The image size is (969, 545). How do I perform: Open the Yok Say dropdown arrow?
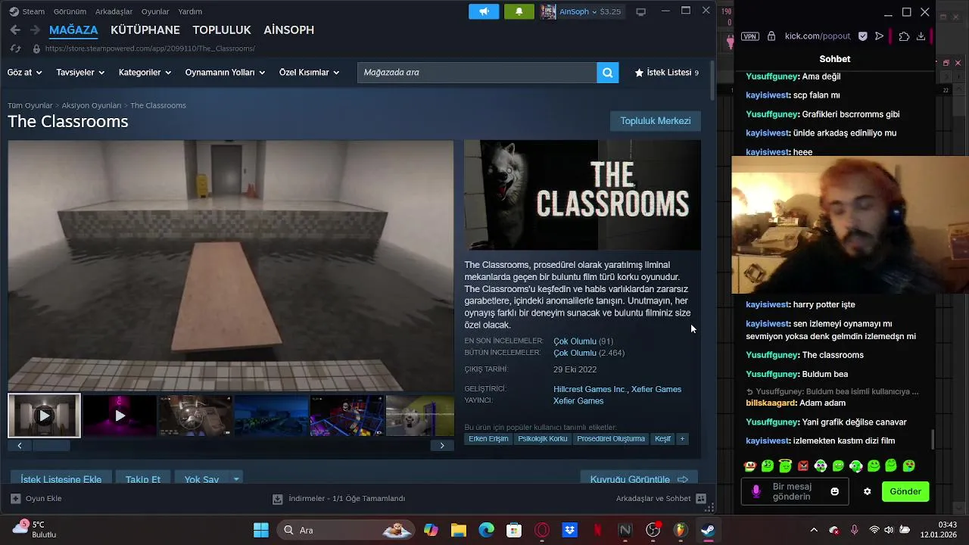236,479
